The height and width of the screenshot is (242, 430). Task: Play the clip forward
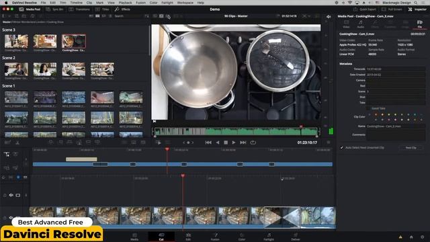click(x=234, y=143)
